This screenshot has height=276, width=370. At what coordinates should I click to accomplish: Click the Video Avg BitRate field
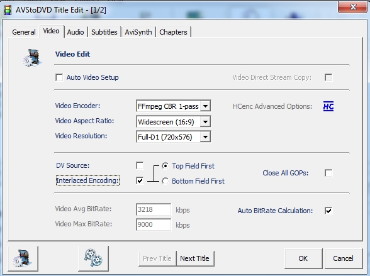(154, 209)
